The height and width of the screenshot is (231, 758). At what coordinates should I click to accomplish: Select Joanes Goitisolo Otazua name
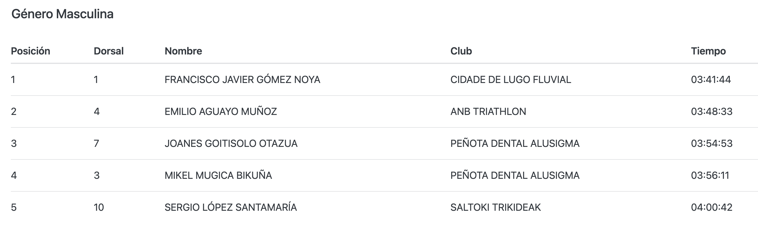pyautogui.click(x=231, y=143)
